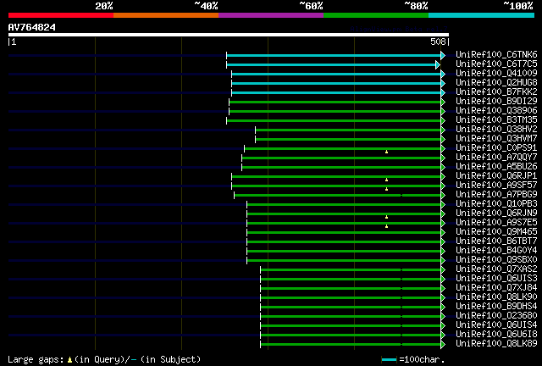Click the UniRef100_C6TNK6 hit label
This screenshot has height=366, width=542.
(496, 55)
